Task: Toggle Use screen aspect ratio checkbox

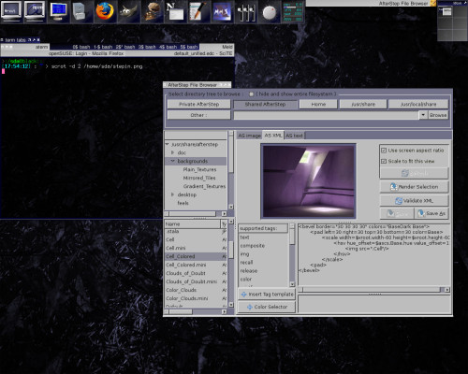Action: click(x=384, y=151)
